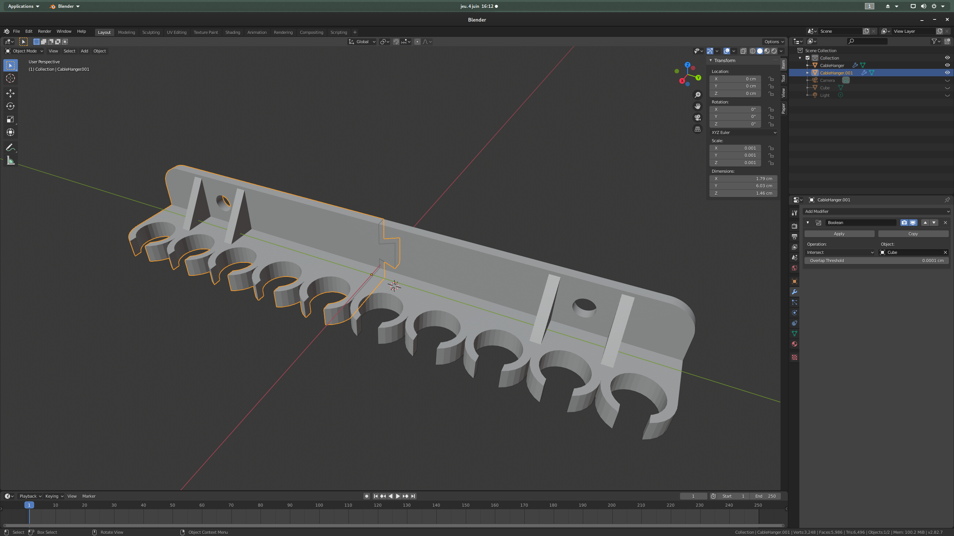Switch to the Sculpting workspace tab

pyautogui.click(x=151, y=32)
